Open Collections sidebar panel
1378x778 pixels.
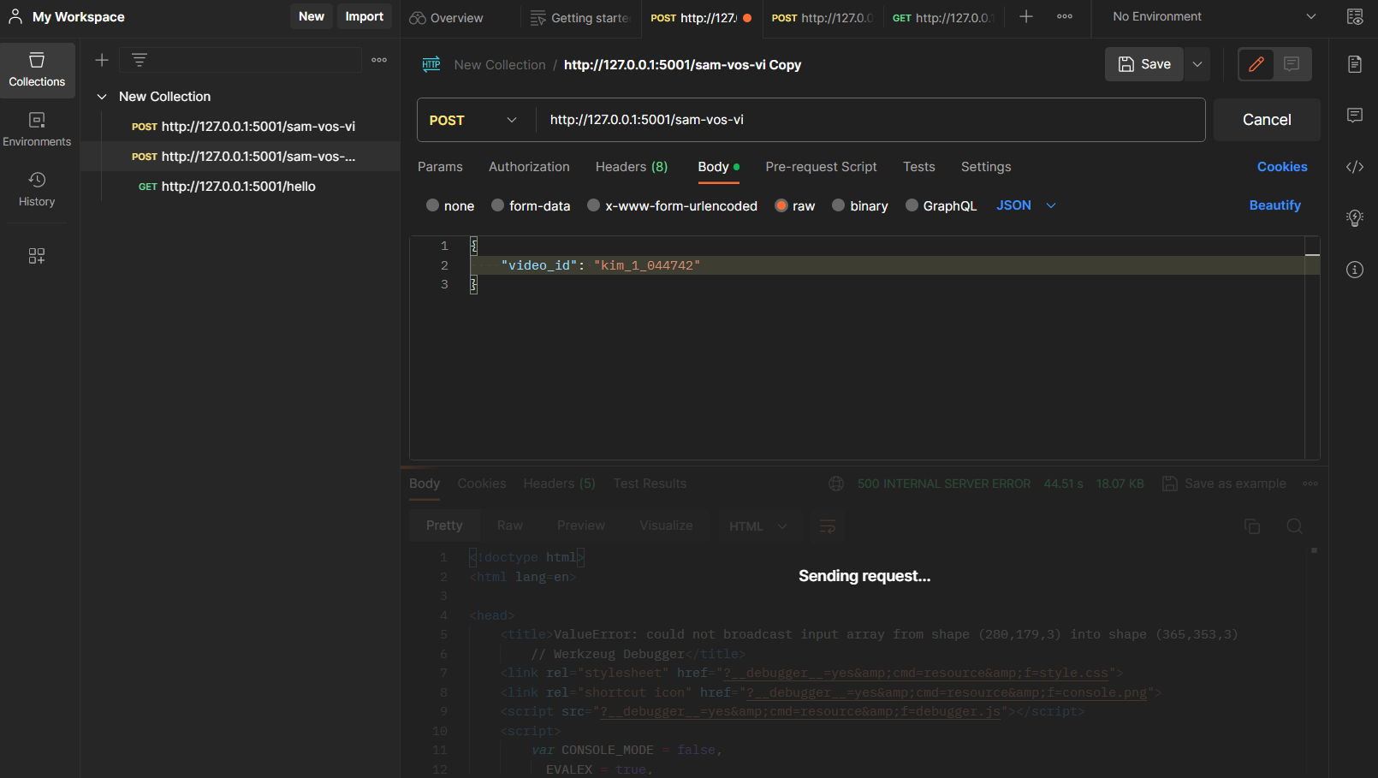tap(37, 69)
